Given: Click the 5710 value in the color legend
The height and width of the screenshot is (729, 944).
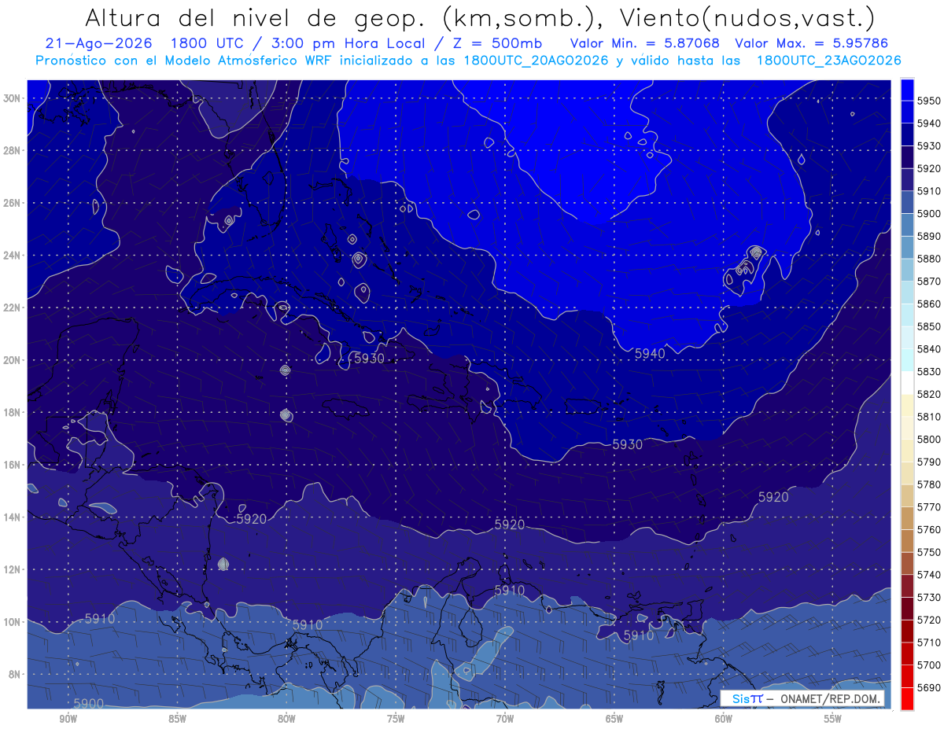Looking at the screenshot, I should tap(928, 642).
